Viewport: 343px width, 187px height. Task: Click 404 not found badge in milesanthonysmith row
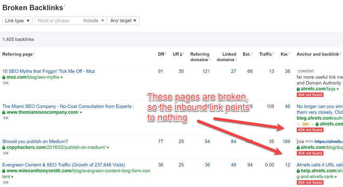coord(310,182)
